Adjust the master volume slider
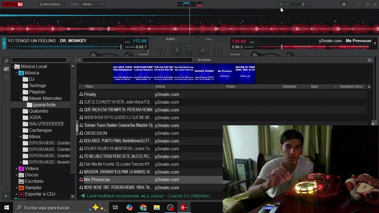 [295, 4]
